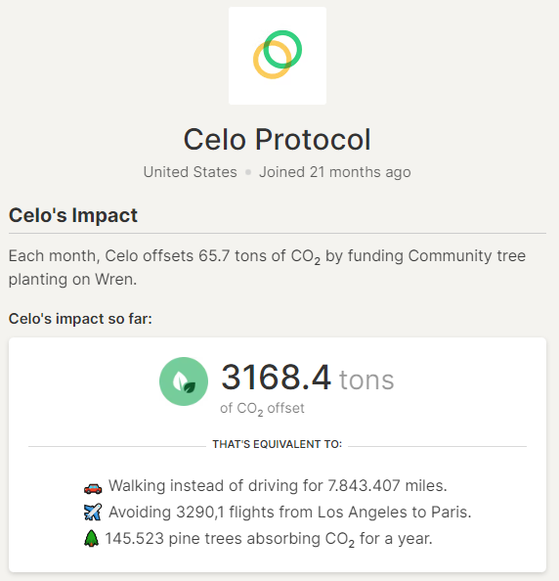Click the Celo's Impact section heading

73,215
